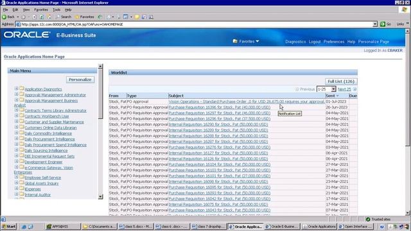Open the Tools menu
The image size is (411, 231).
(57, 10)
